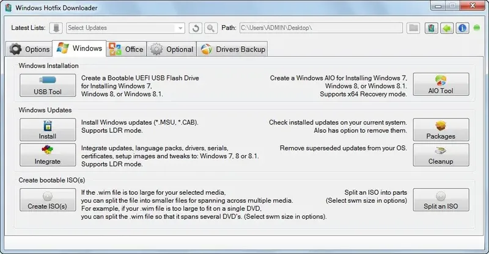The width and height of the screenshot is (489, 254).
Task: Click the 'Create bootable ISO(s)' group heading
Action: 51,180
